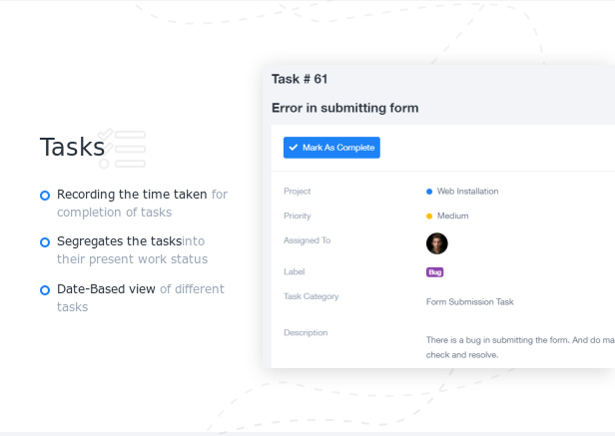Click the bullet circle beside Date-Based view

click(x=45, y=290)
